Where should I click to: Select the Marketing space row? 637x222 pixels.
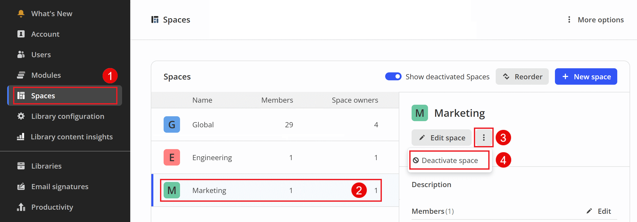275,190
